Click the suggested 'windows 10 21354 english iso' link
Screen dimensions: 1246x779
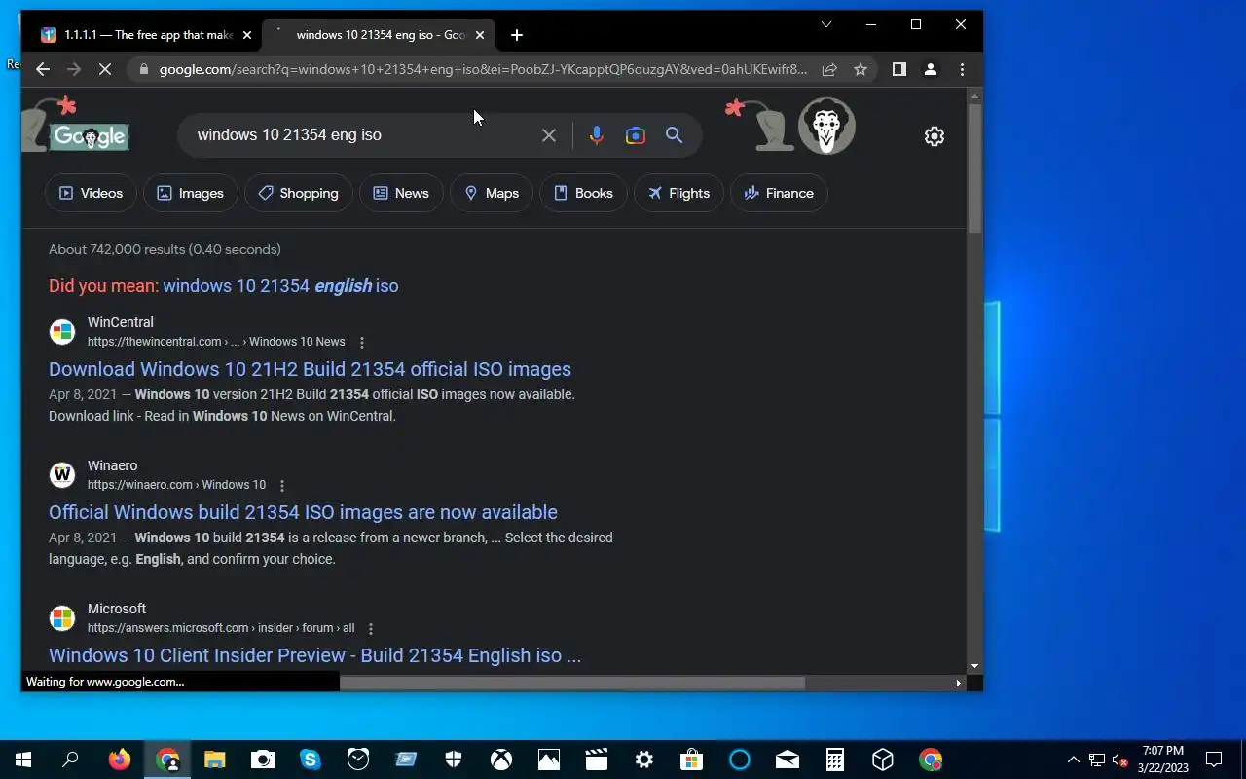[280, 286]
